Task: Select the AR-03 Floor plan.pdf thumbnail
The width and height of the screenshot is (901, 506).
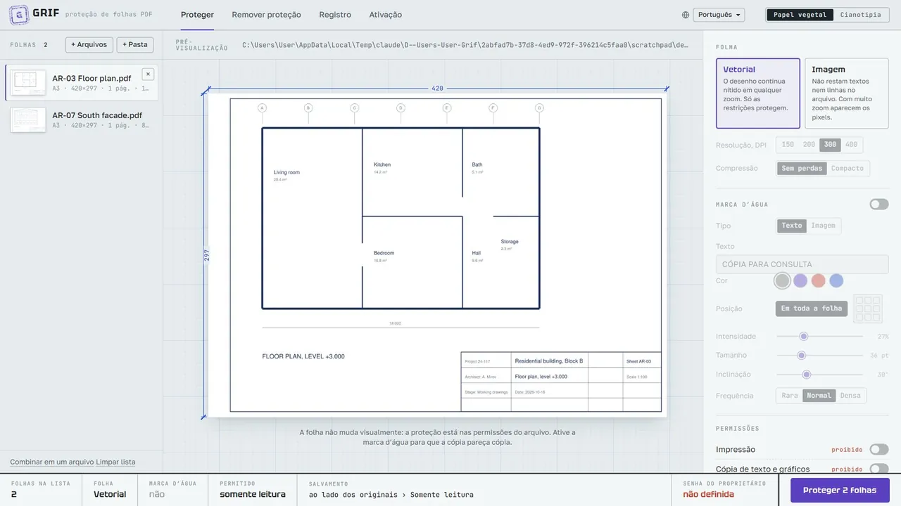Action: click(x=29, y=82)
